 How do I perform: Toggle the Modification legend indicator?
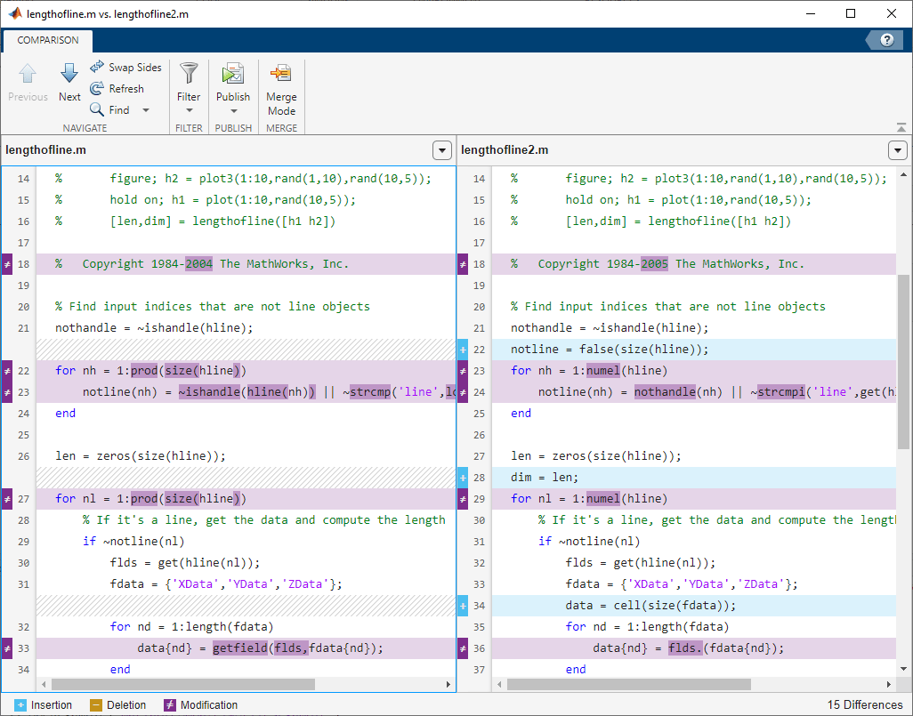168,704
